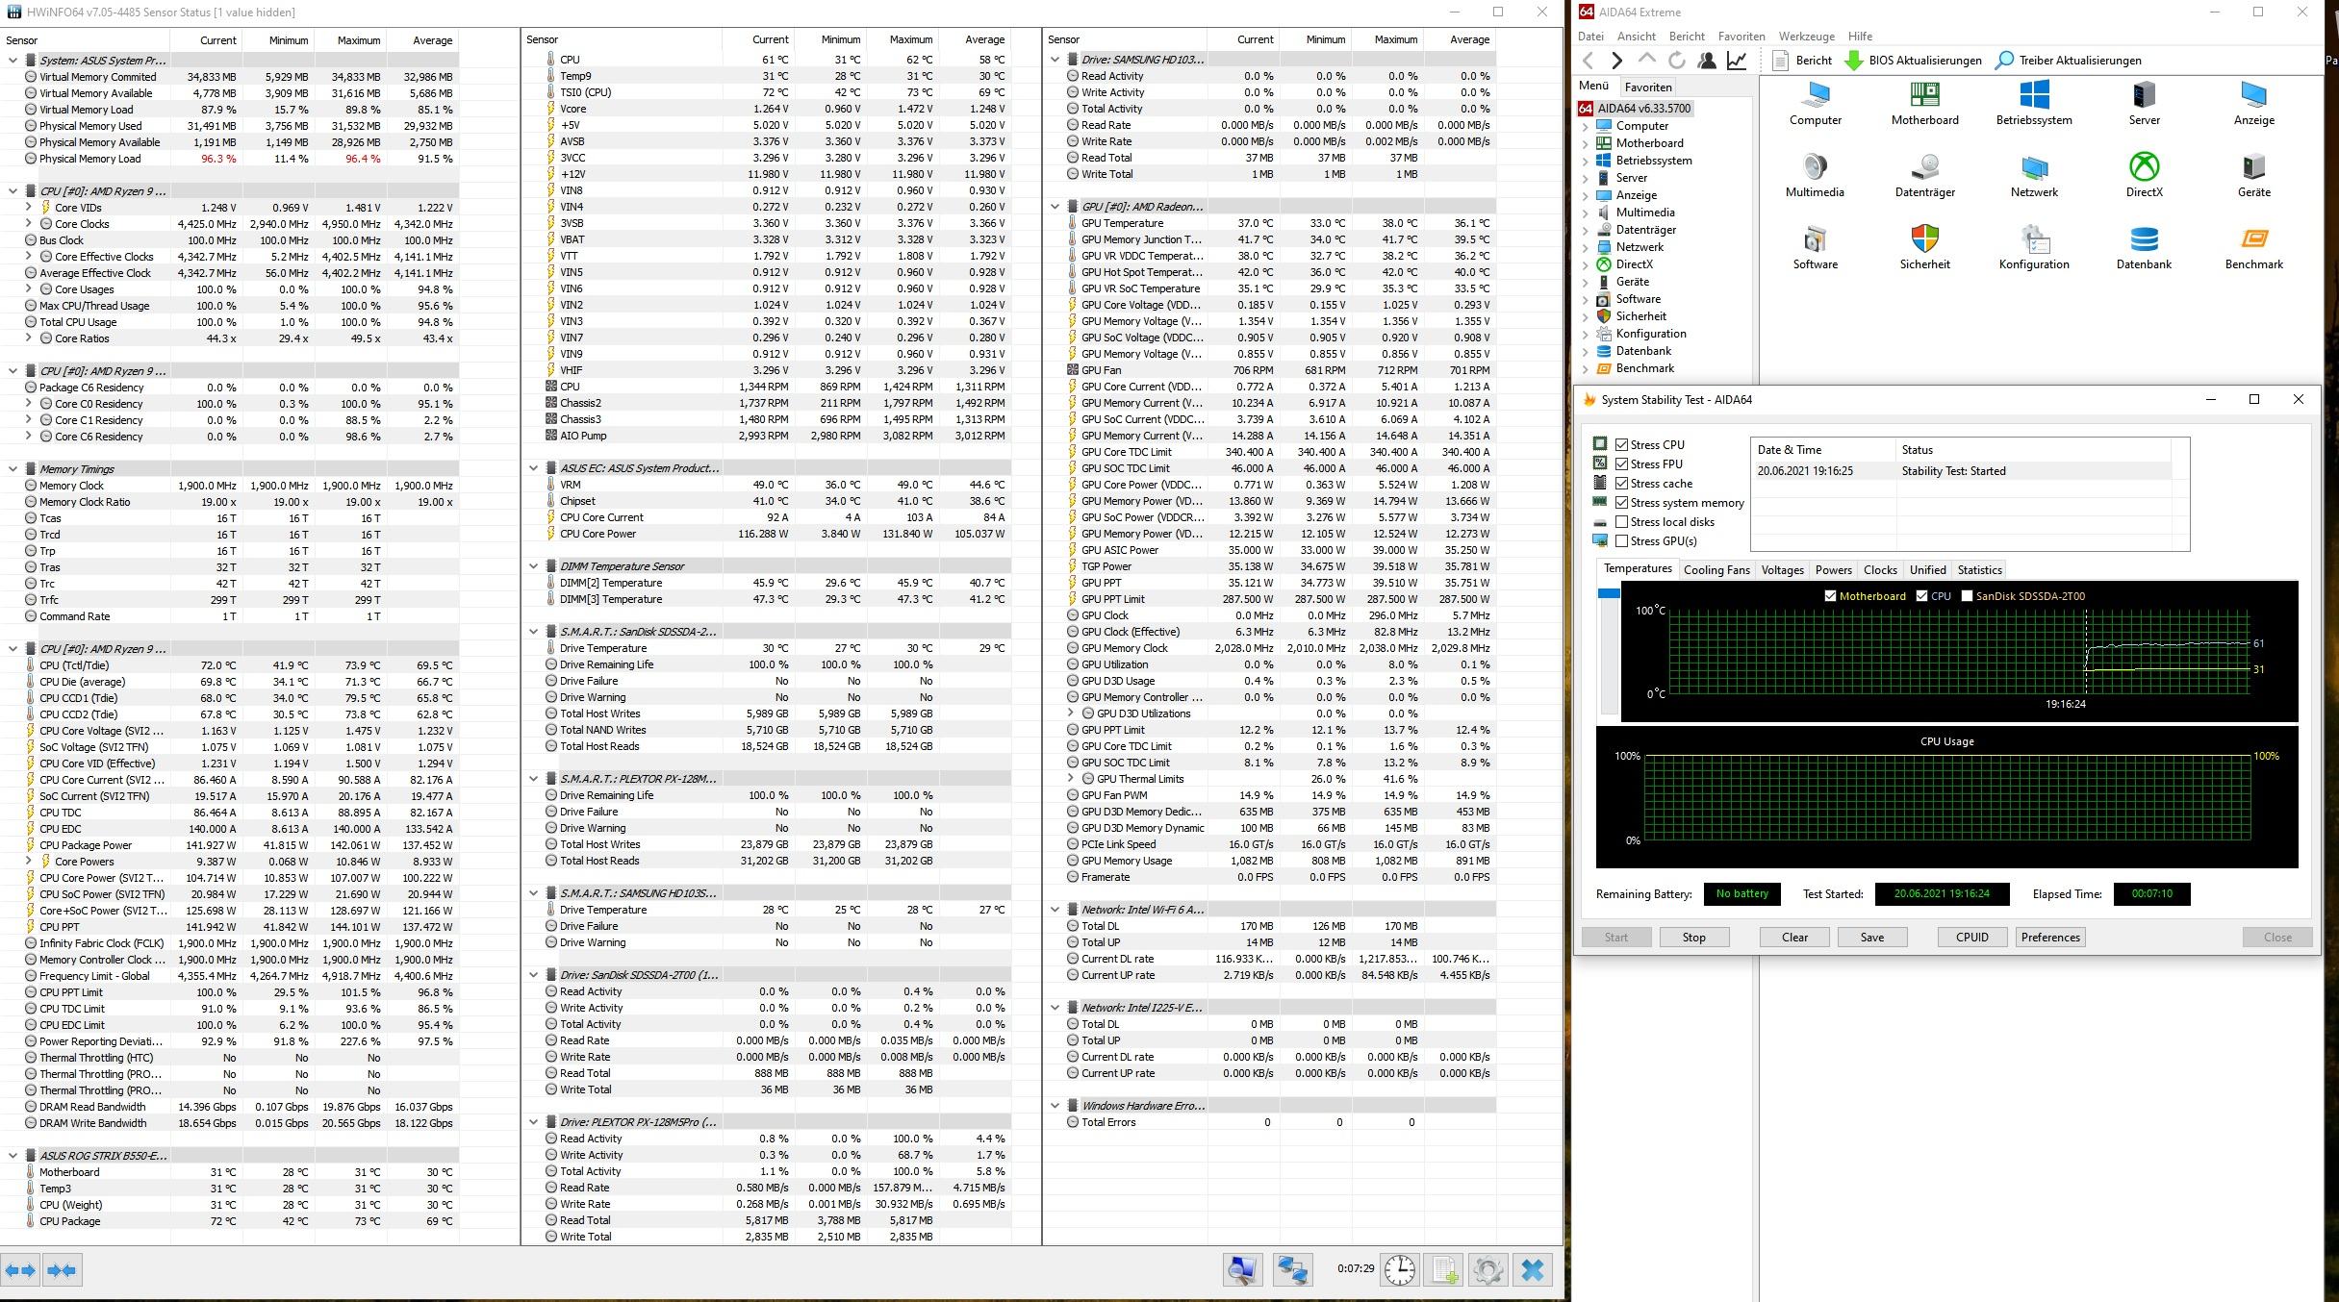Click the Clear button
The height and width of the screenshot is (1302, 2339).
1794,938
